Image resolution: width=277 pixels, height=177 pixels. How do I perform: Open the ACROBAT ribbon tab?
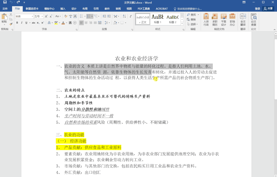tap(161, 8)
